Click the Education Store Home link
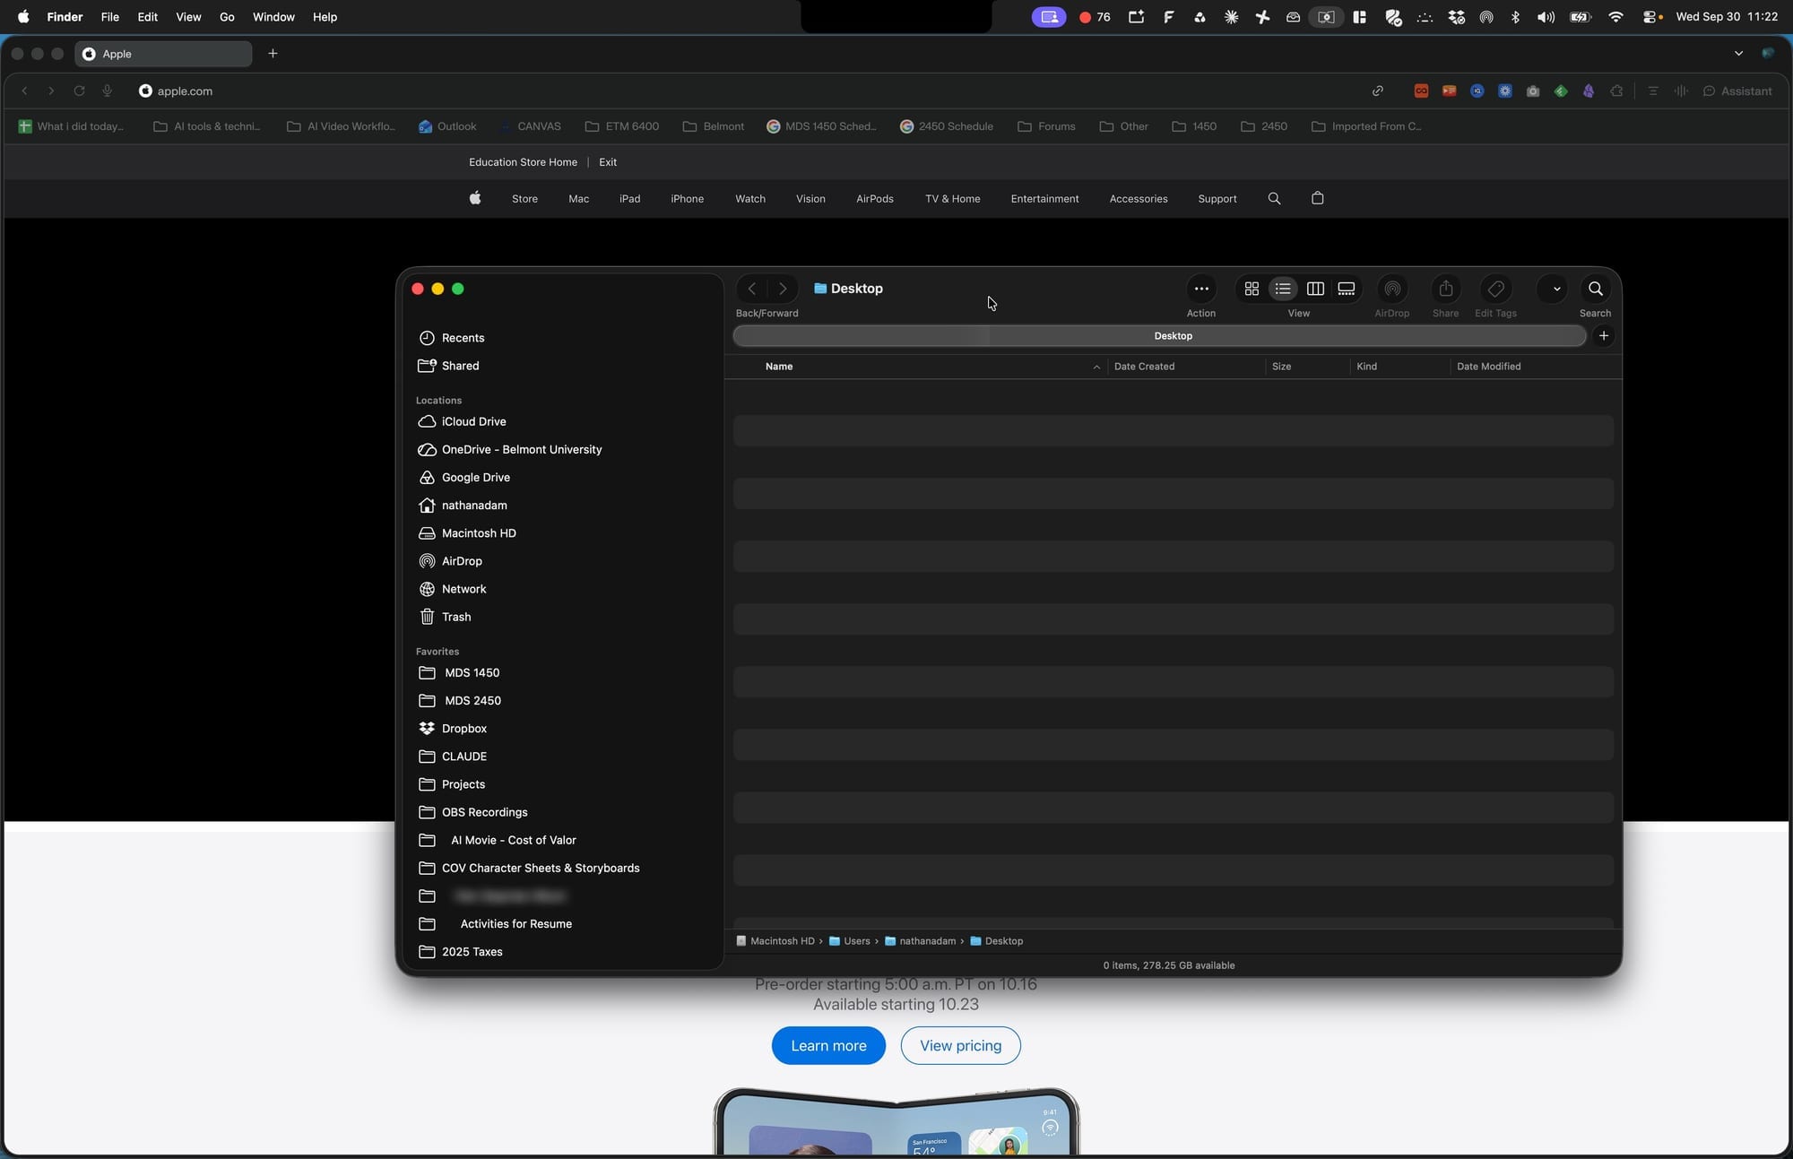Screen dimensions: 1793x1159 click(523, 162)
